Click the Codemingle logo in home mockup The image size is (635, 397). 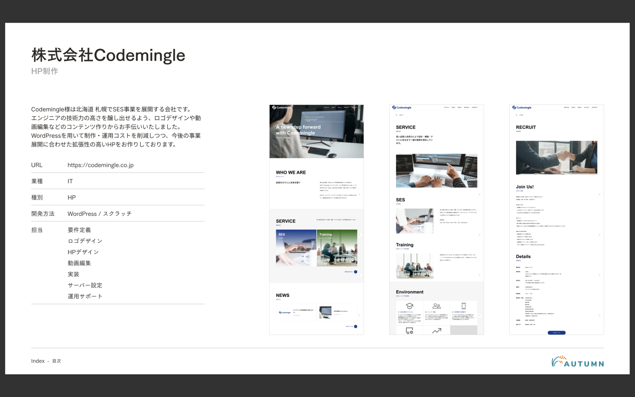[x=282, y=108]
